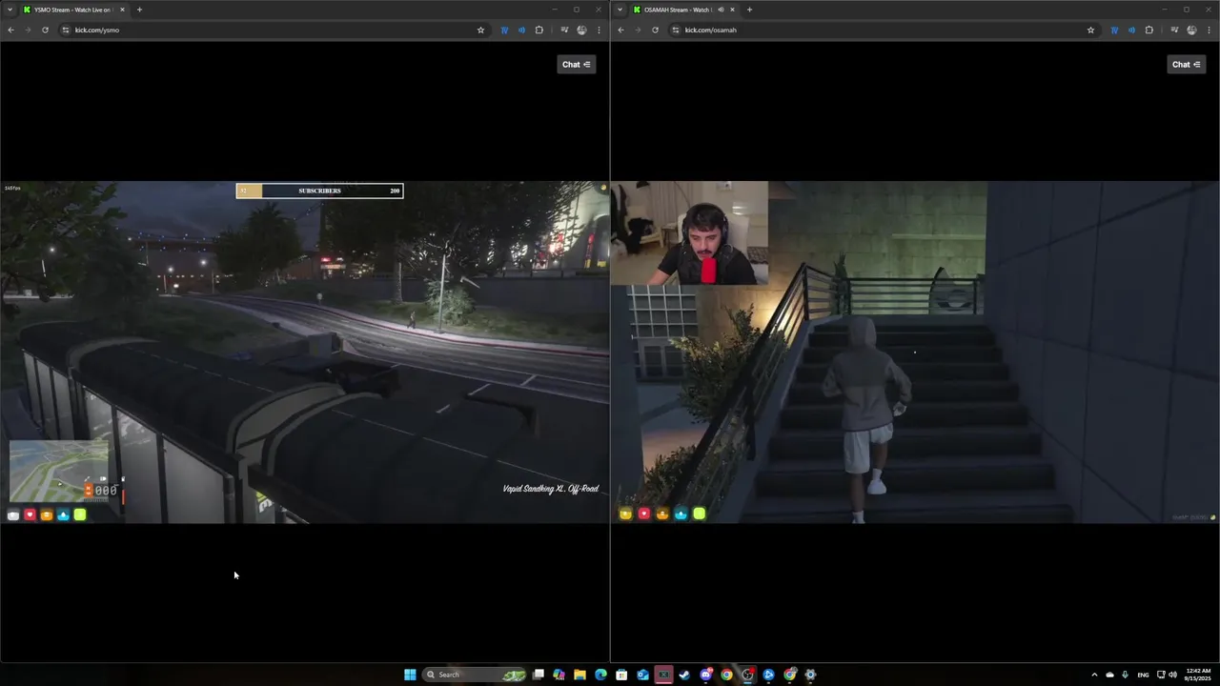Open new tab in YSMO window

pos(139,10)
